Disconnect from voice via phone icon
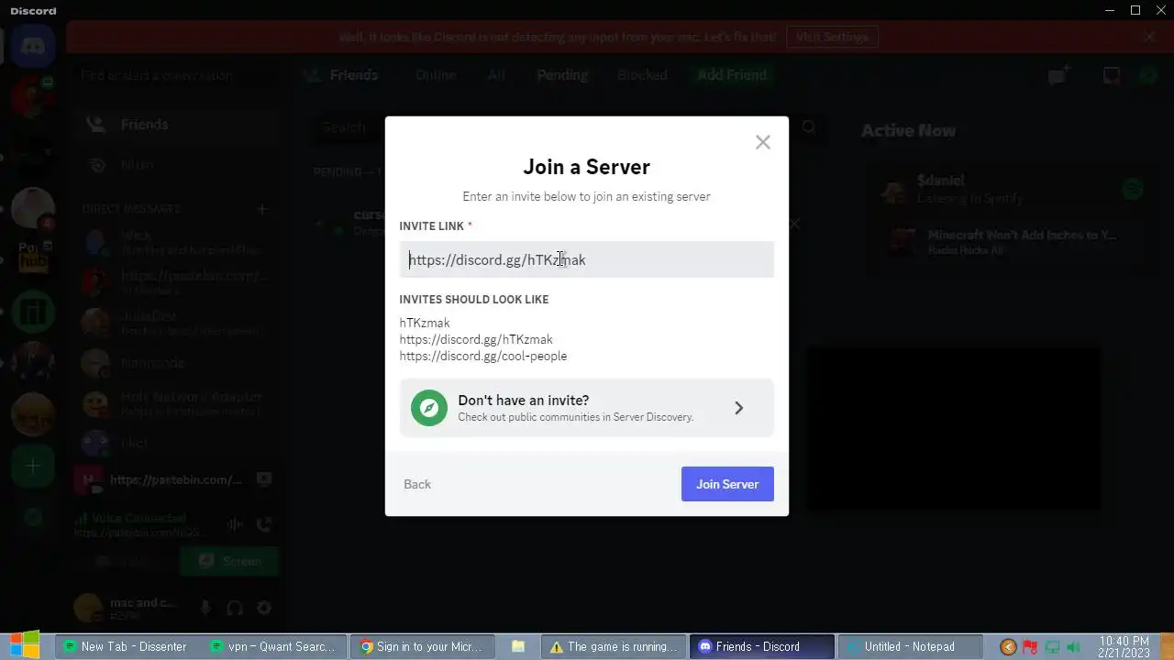This screenshot has height=660, width=1174. pos(264,524)
